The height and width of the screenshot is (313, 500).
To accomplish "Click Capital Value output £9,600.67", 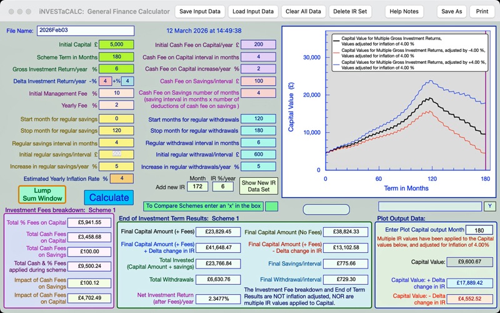I will (x=470, y=262).
